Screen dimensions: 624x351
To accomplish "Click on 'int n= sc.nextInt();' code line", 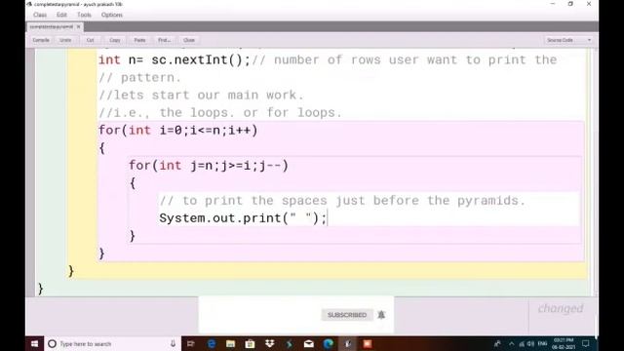I will (175, 60).
